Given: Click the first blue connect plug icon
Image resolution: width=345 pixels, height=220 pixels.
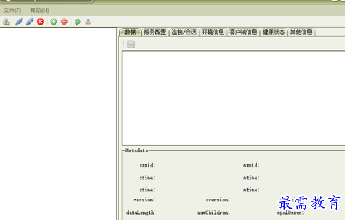Looking at the screenshot, I should click(19, 22).
